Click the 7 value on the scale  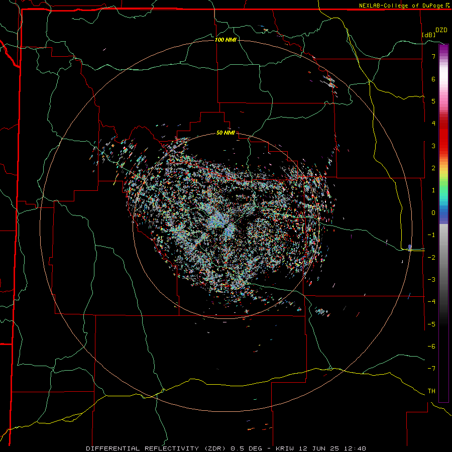[433, 56]
